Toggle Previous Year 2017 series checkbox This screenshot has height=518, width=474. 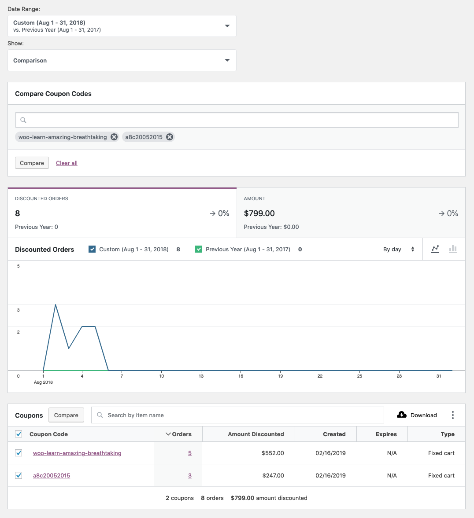tap(199, 249)
